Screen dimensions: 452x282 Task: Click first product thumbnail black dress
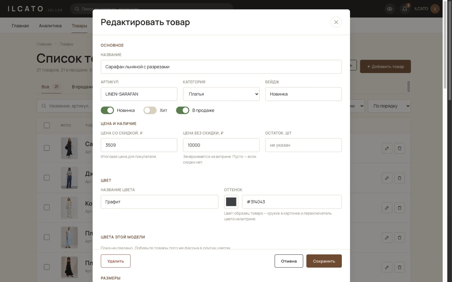[x=69, y=148]
